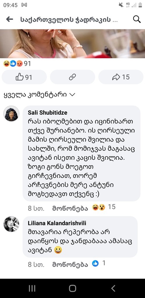Open reaction emojis summary showing 91

click(x=17, y=64)
